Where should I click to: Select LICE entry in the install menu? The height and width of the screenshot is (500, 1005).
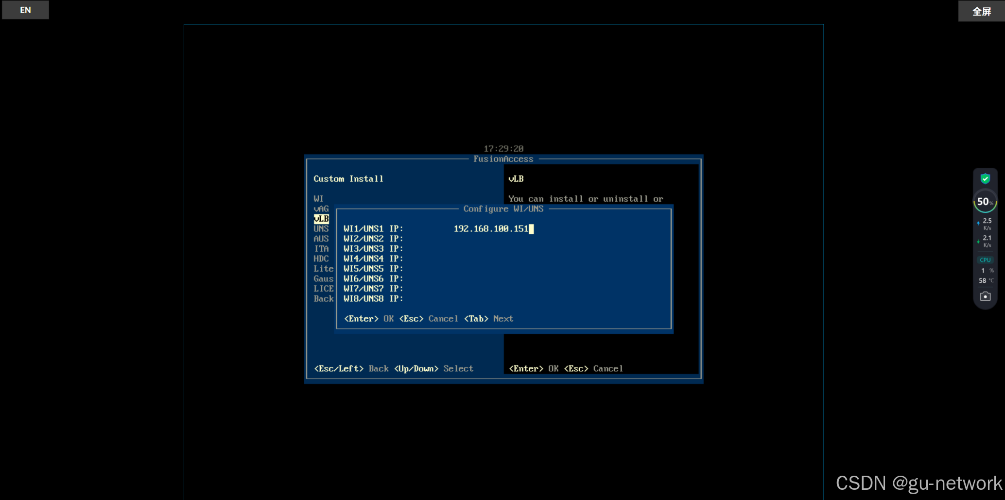click(324, 288)
